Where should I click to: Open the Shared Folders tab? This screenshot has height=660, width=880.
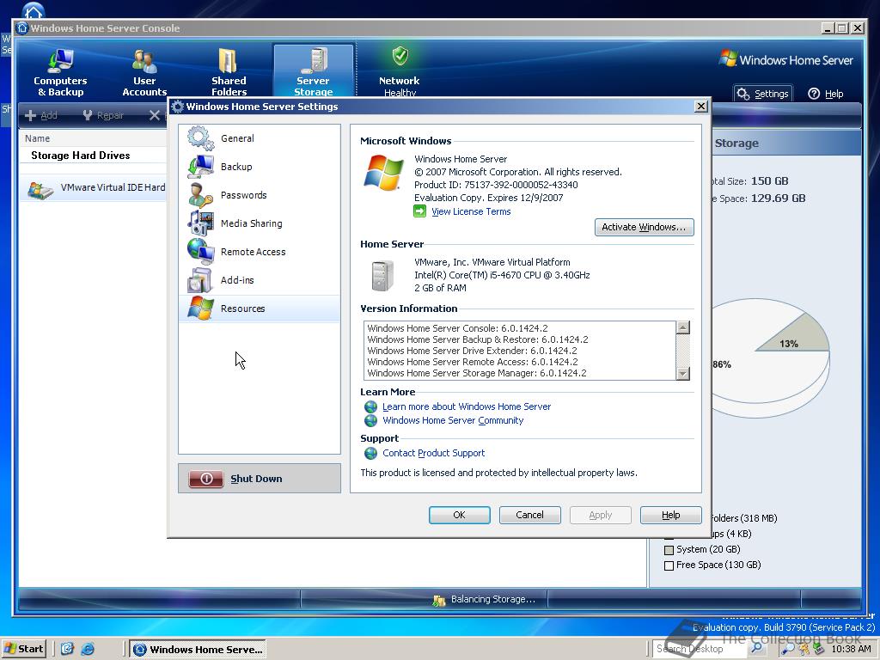(229, 72)
